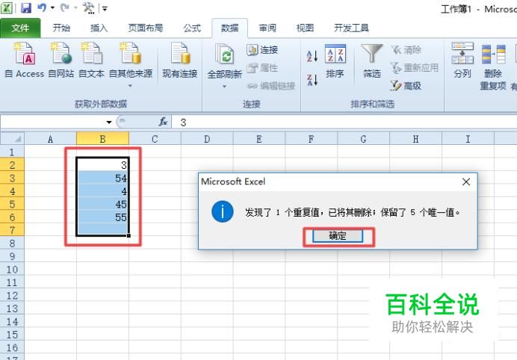517x360 pixels.
Task: Import data 自网站
Action: (61, 60)
